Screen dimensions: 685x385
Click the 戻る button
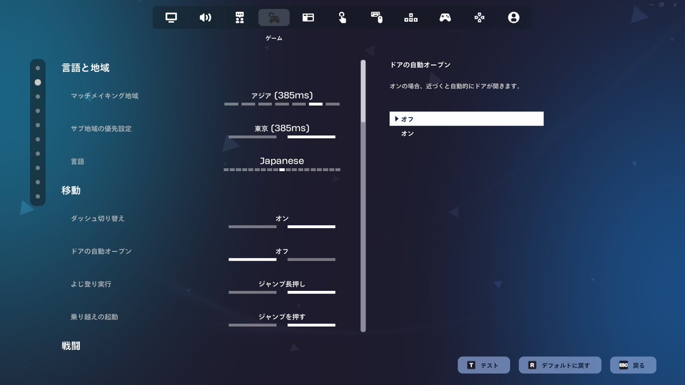pyautogui.click(x=633, y=366)
